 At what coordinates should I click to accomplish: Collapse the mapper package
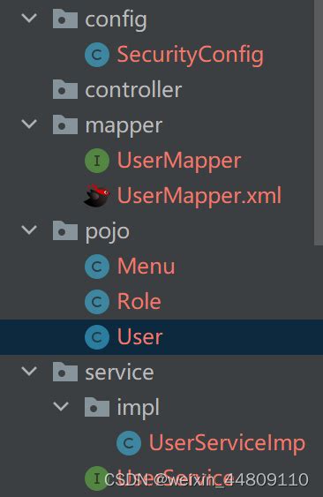pyautogui.click(x=29, y=124)
